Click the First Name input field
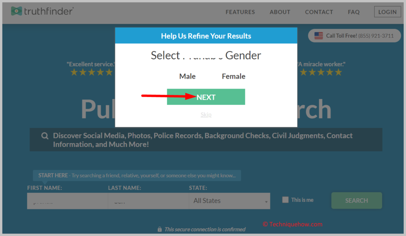This screenshot has height=236, width=406. tap(67, 201)
